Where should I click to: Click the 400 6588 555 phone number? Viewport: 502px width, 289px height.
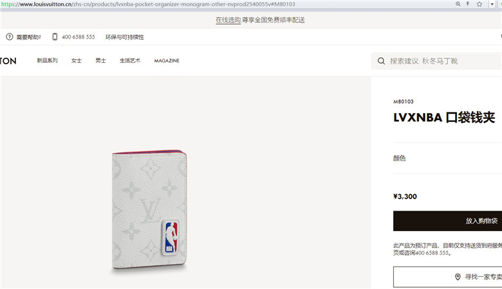click(79, 37)
